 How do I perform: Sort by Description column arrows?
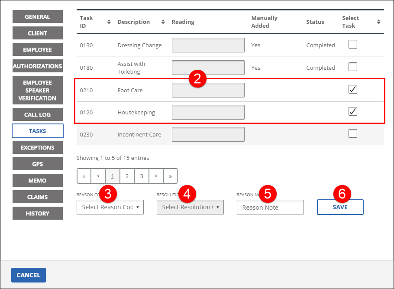click(163, 22)
